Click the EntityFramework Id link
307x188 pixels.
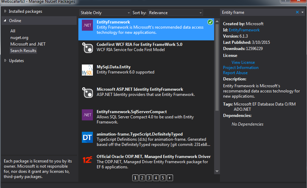point(244,30)
